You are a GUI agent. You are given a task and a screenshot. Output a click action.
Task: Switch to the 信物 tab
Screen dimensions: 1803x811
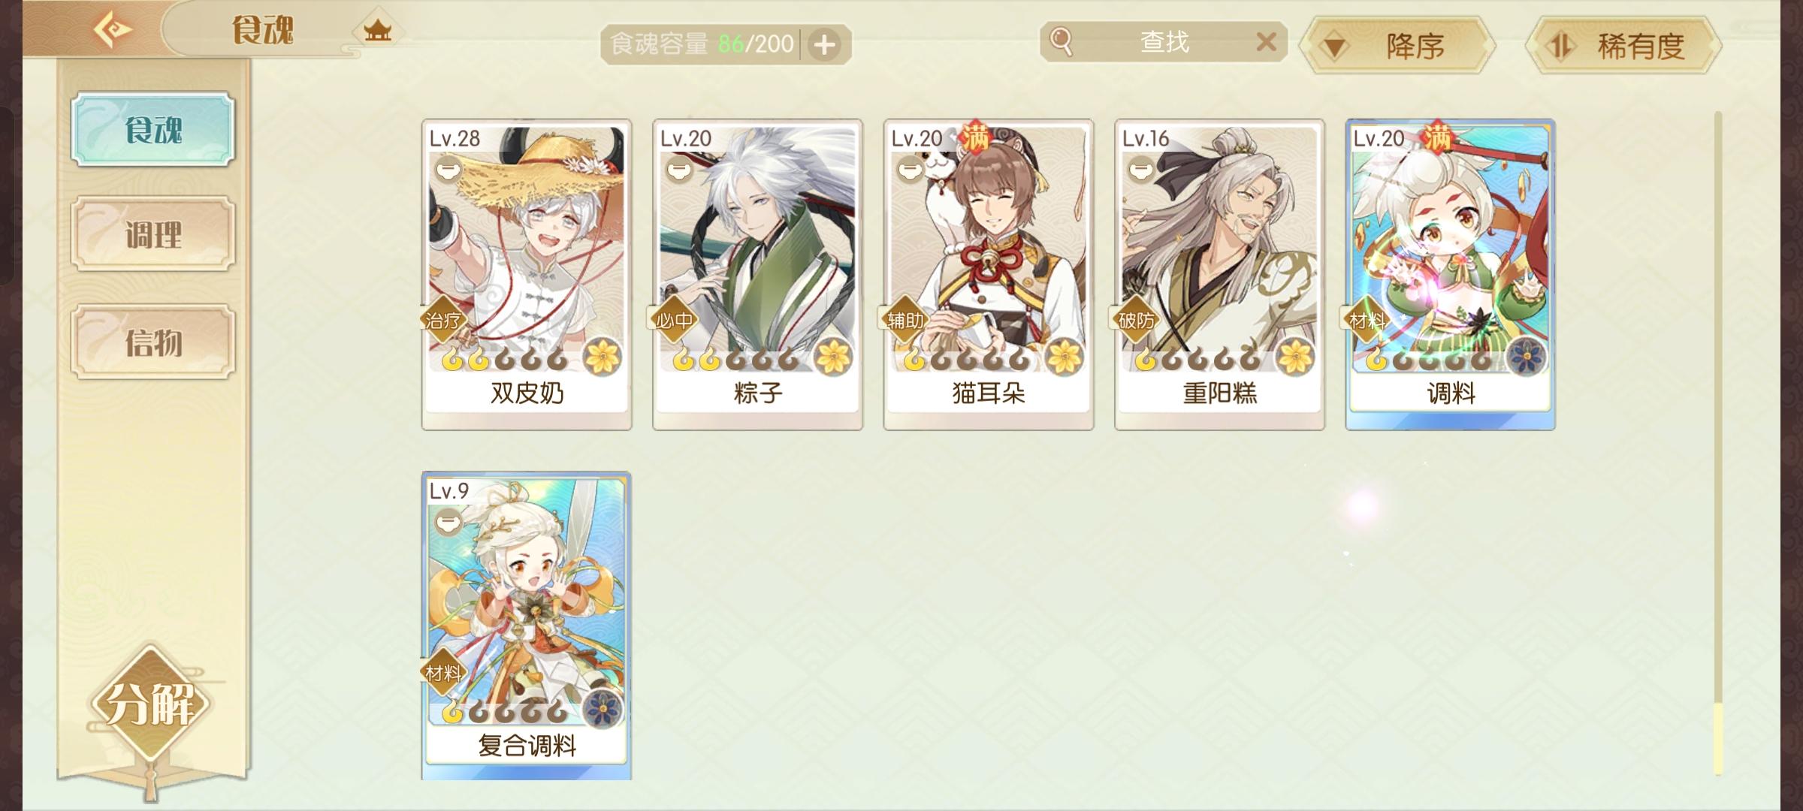(153, 342)
